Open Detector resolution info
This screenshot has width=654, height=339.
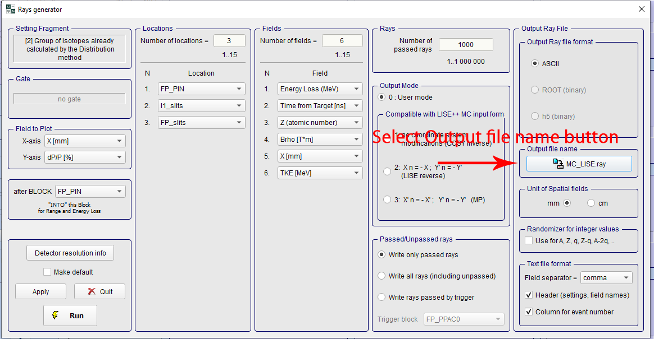coord(70,253)
